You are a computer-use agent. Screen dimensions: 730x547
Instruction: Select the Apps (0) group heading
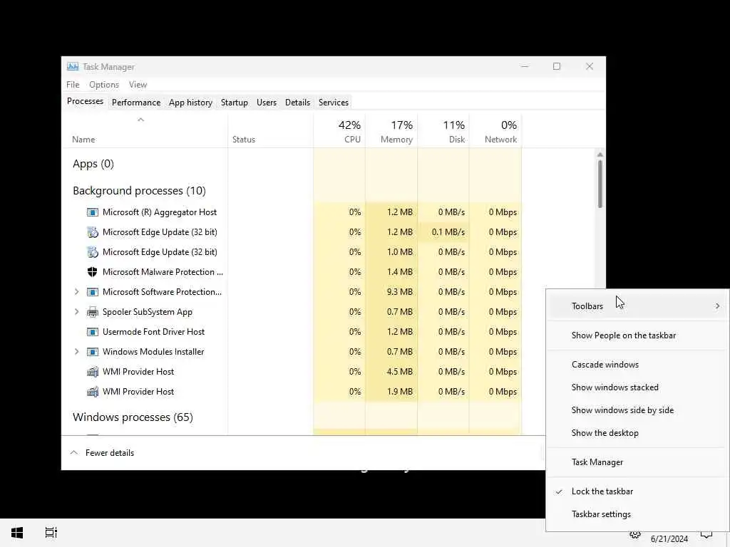click(93, 164)
